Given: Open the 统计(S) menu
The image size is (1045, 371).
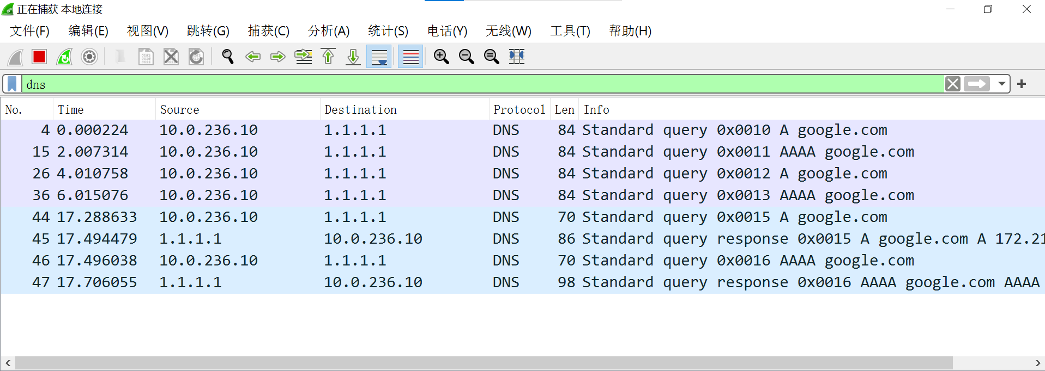Looking at the screenshot, I should [x=388, y=31].
